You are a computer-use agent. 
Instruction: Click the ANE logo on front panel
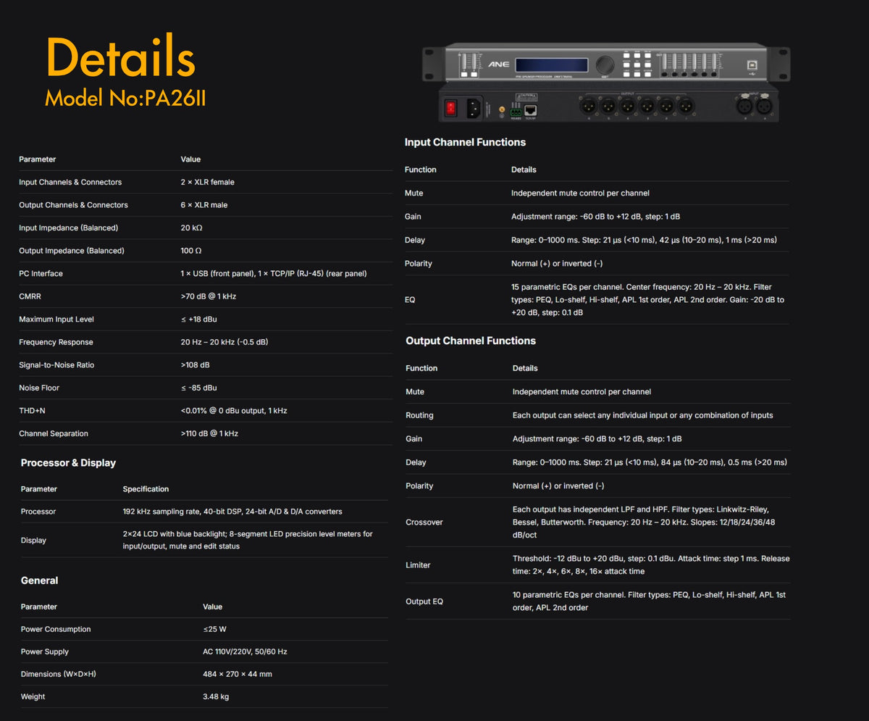499,64
